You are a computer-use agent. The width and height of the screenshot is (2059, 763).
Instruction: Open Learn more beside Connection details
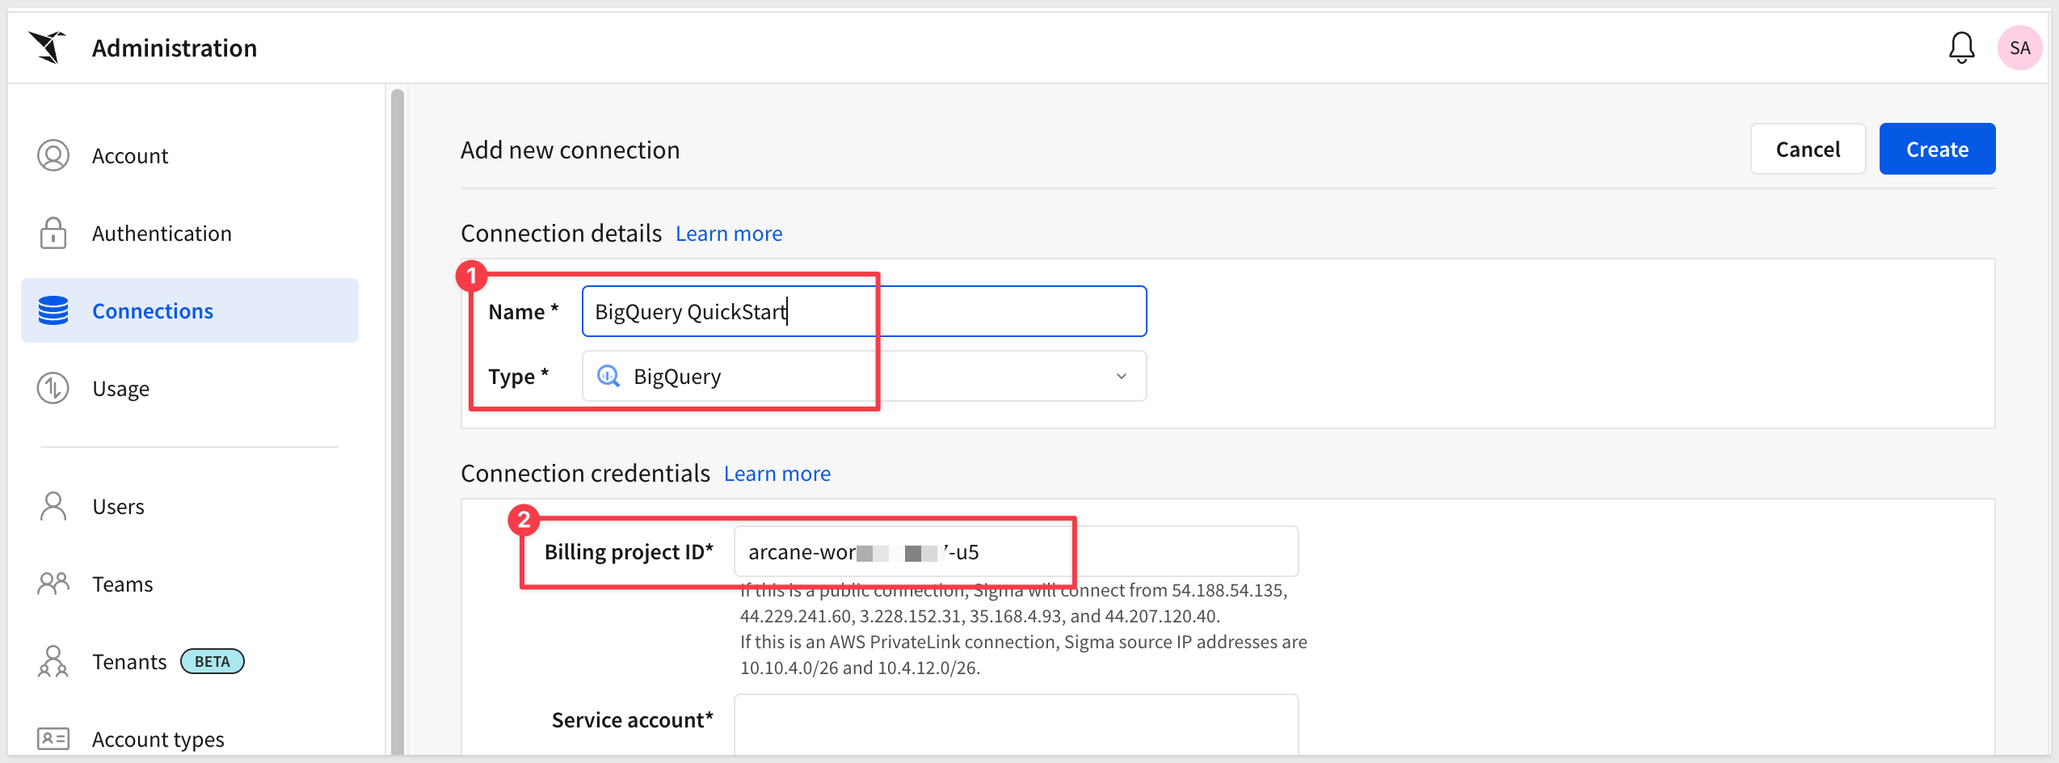(728, 234)
